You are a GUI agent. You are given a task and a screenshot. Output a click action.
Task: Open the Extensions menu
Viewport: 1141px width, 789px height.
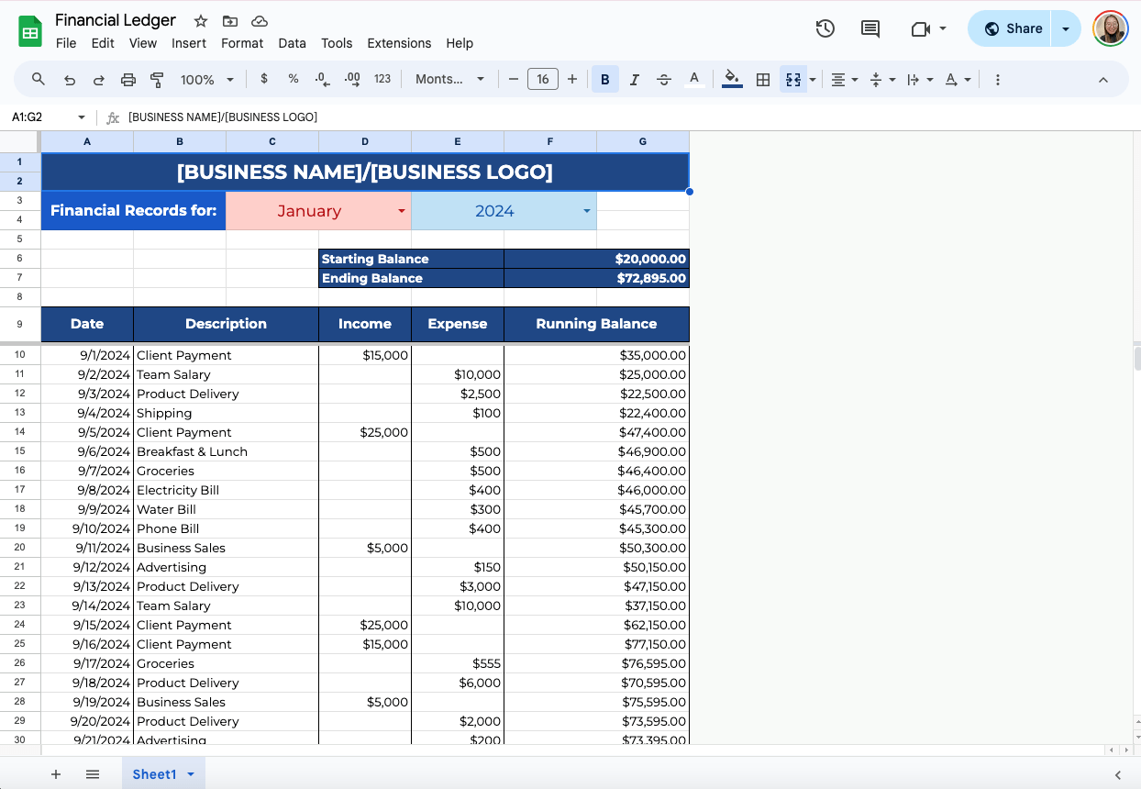pyautogui.click(x=399, y=43)
